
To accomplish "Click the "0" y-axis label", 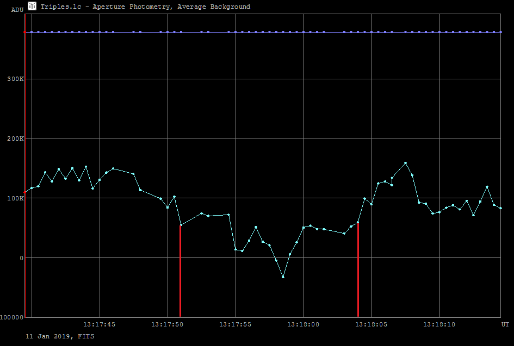I will coord(22,258).
